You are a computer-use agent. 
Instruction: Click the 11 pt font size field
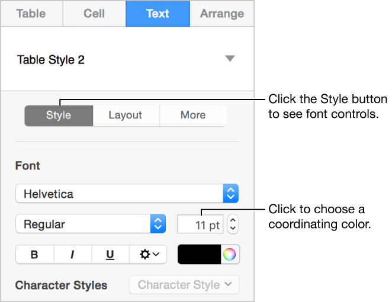(200, 224)
